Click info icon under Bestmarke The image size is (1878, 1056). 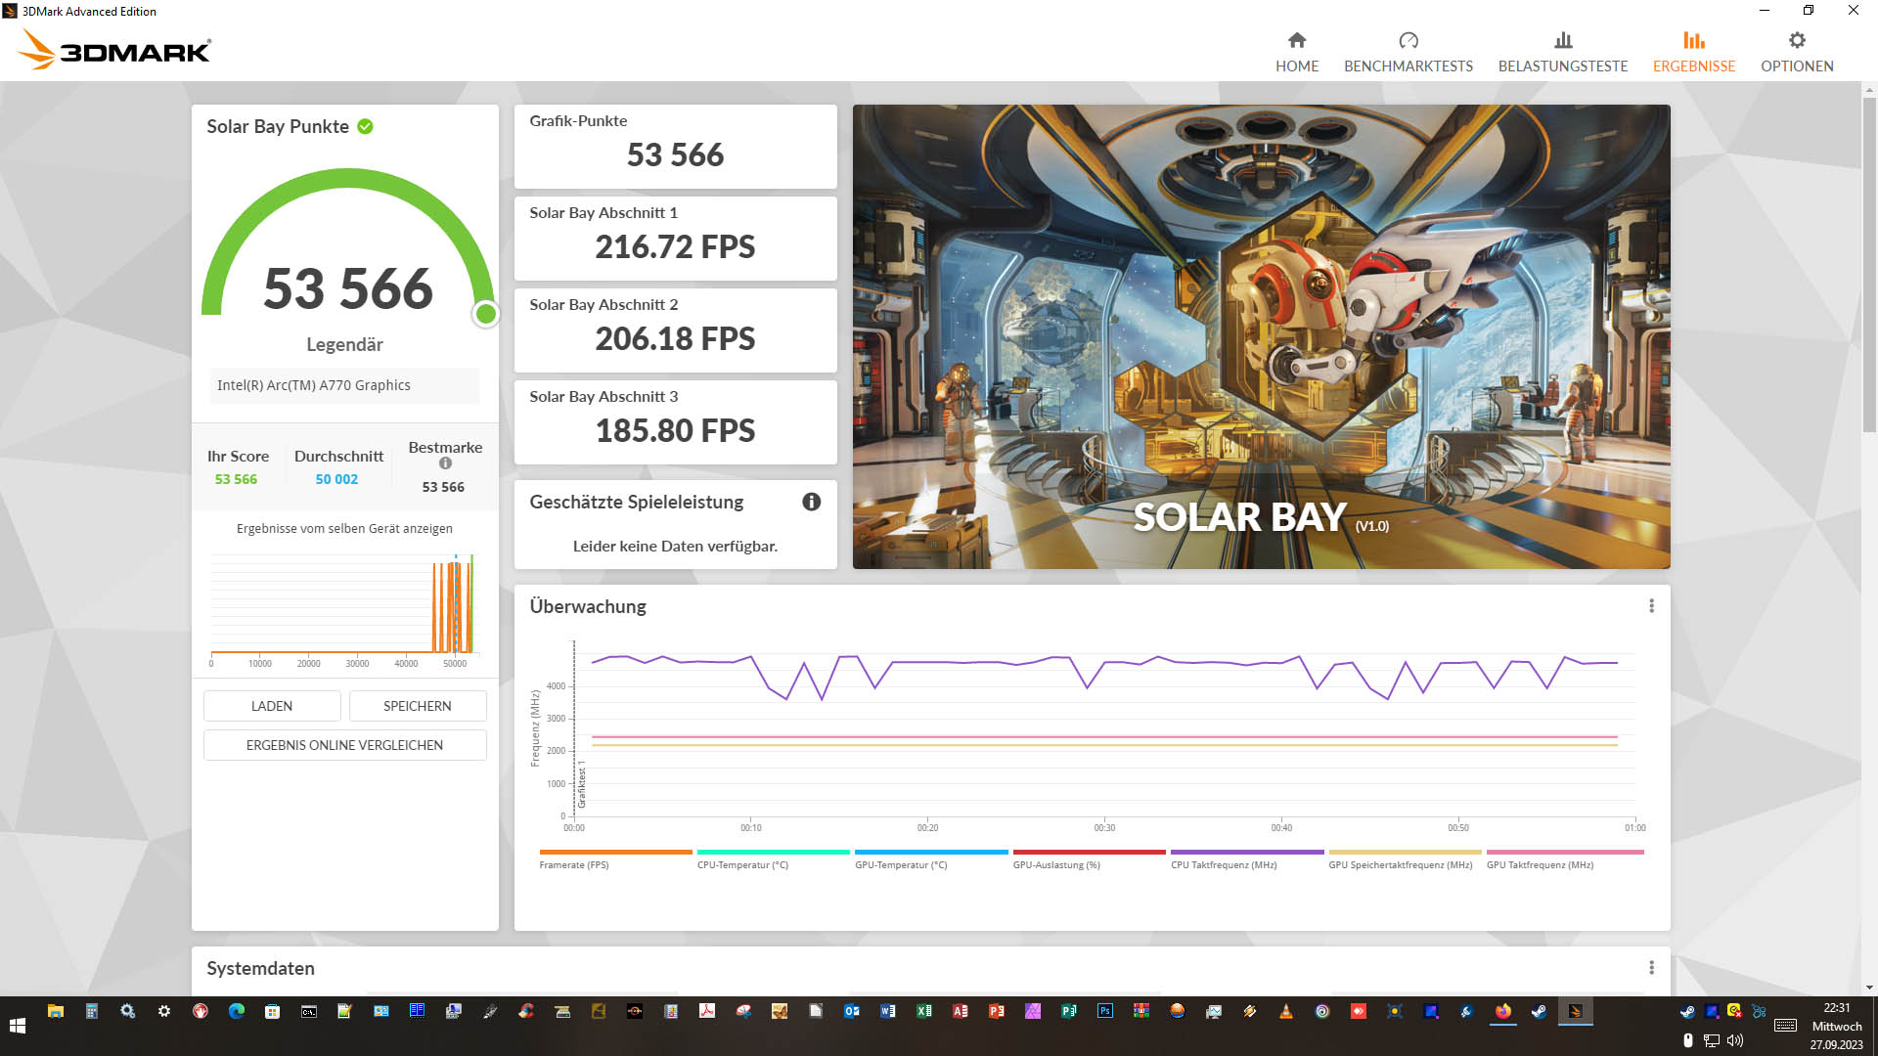click(x=445, y=463)
